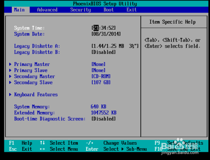Viewport: 210px width, 160px height.
Task: Expand the Secondary Master arrow
Action: point(10,77)
